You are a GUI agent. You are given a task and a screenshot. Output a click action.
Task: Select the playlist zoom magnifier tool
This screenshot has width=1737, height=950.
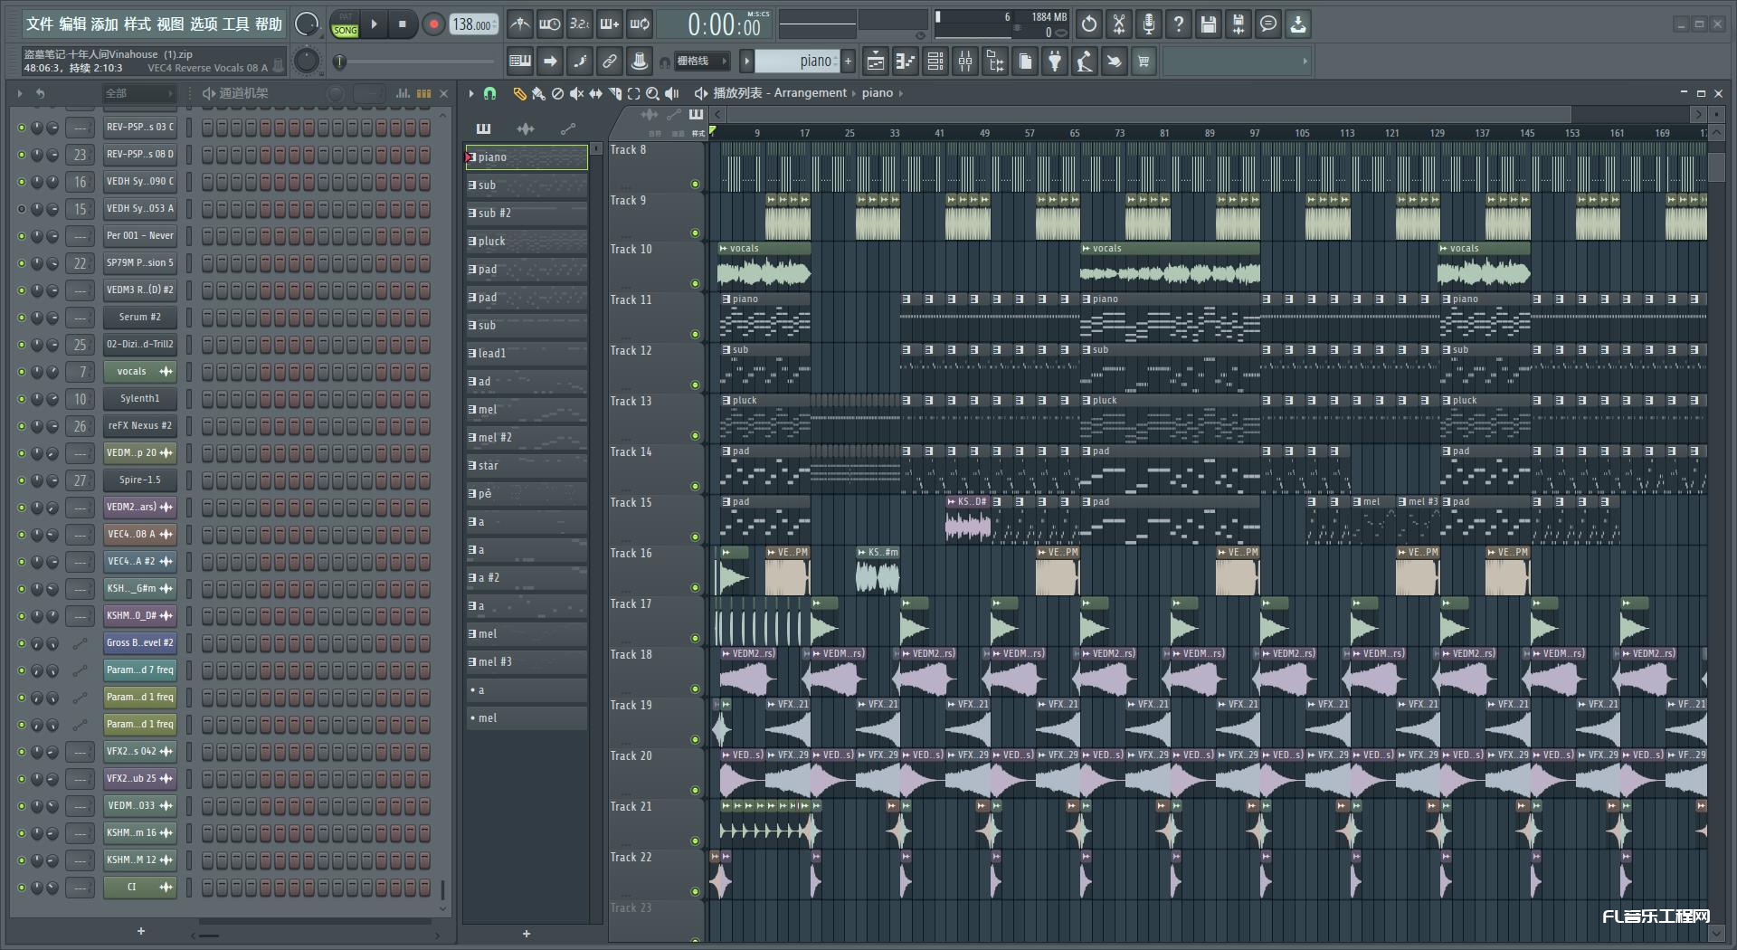[652, 93]
